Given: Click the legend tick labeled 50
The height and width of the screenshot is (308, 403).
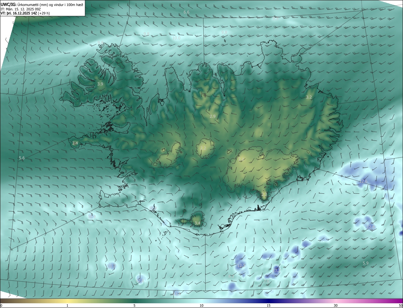Looking at the screenshot, I should [400, 306].
